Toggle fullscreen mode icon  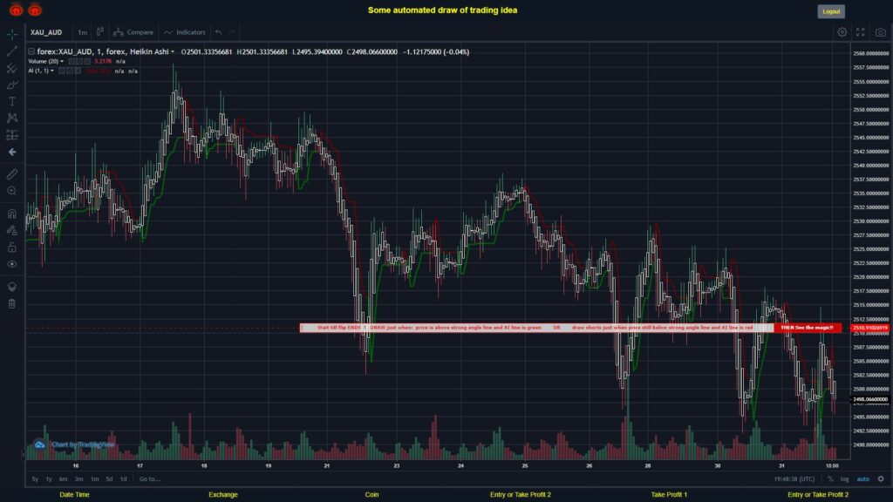[x=861, y=32]
